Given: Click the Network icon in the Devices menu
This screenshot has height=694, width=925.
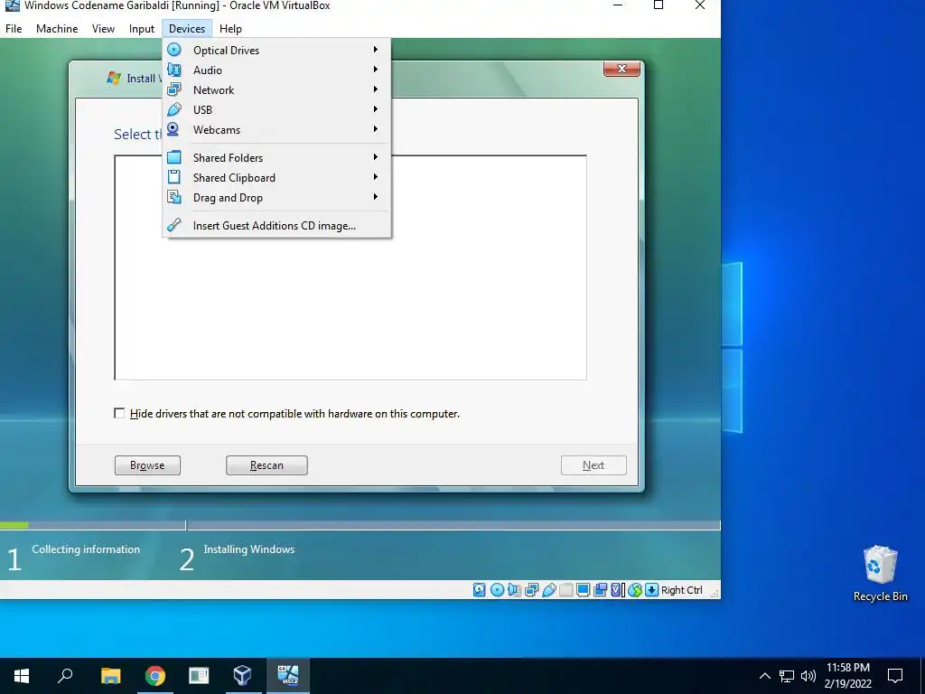Looking at the screenshot, I should tap(174, 89).
